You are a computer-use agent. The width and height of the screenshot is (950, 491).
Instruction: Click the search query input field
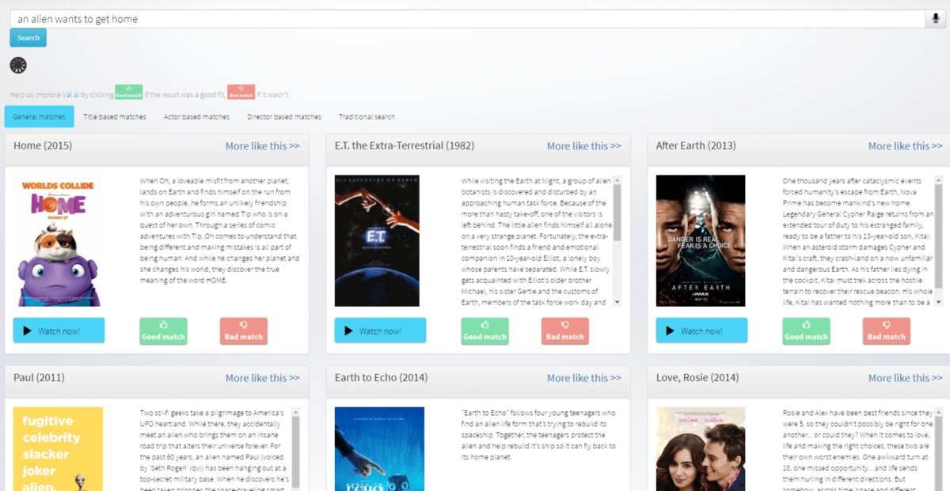click(x=467, y=19)
